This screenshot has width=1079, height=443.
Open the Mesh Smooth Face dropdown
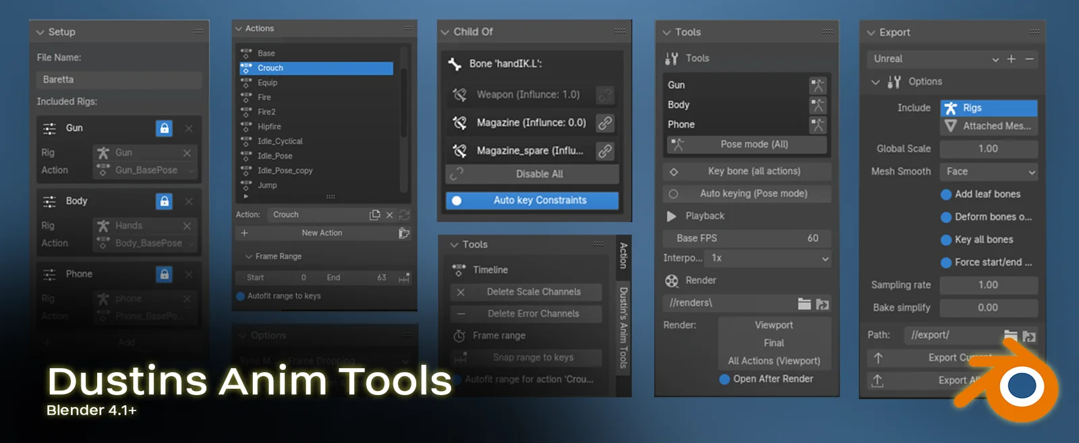pos(988,172)
